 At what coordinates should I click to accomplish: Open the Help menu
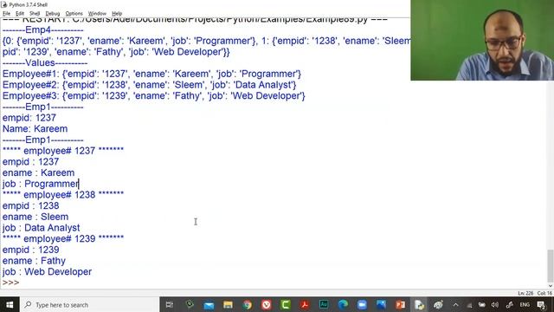click(117, 14)
